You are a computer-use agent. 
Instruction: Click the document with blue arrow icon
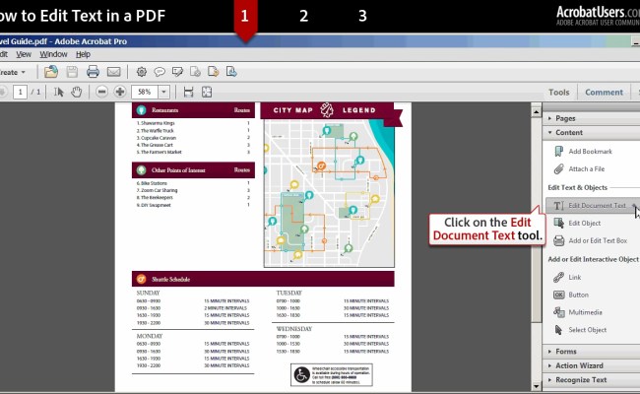pyautogui.click(x=231, y=72)
